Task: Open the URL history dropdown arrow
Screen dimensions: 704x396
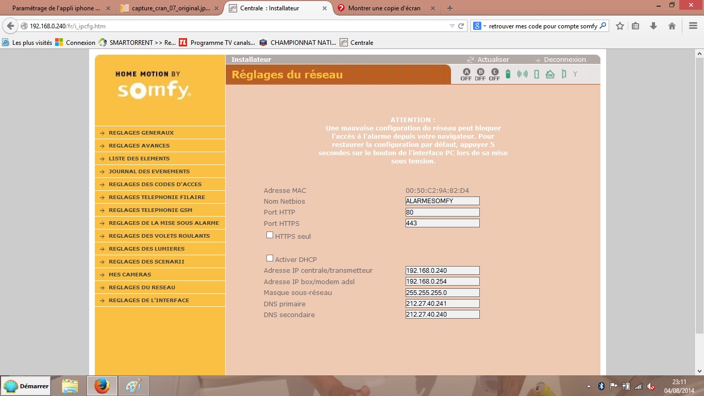Action: click(452, 26)
